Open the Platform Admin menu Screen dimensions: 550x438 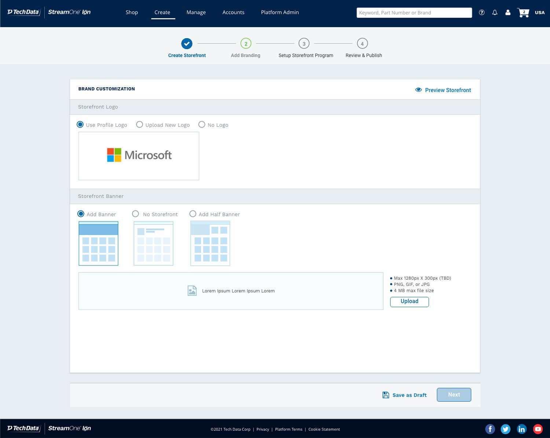280,12
